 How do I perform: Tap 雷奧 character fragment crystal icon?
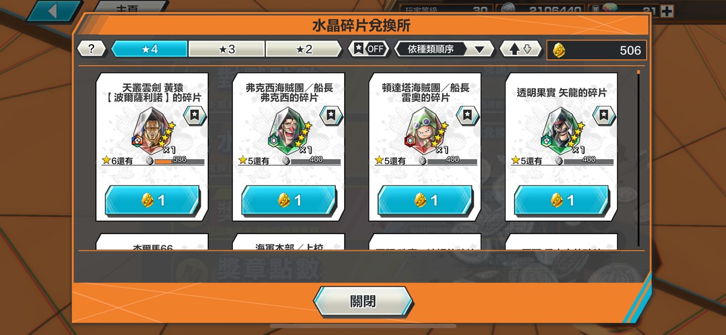pos(425,131)
